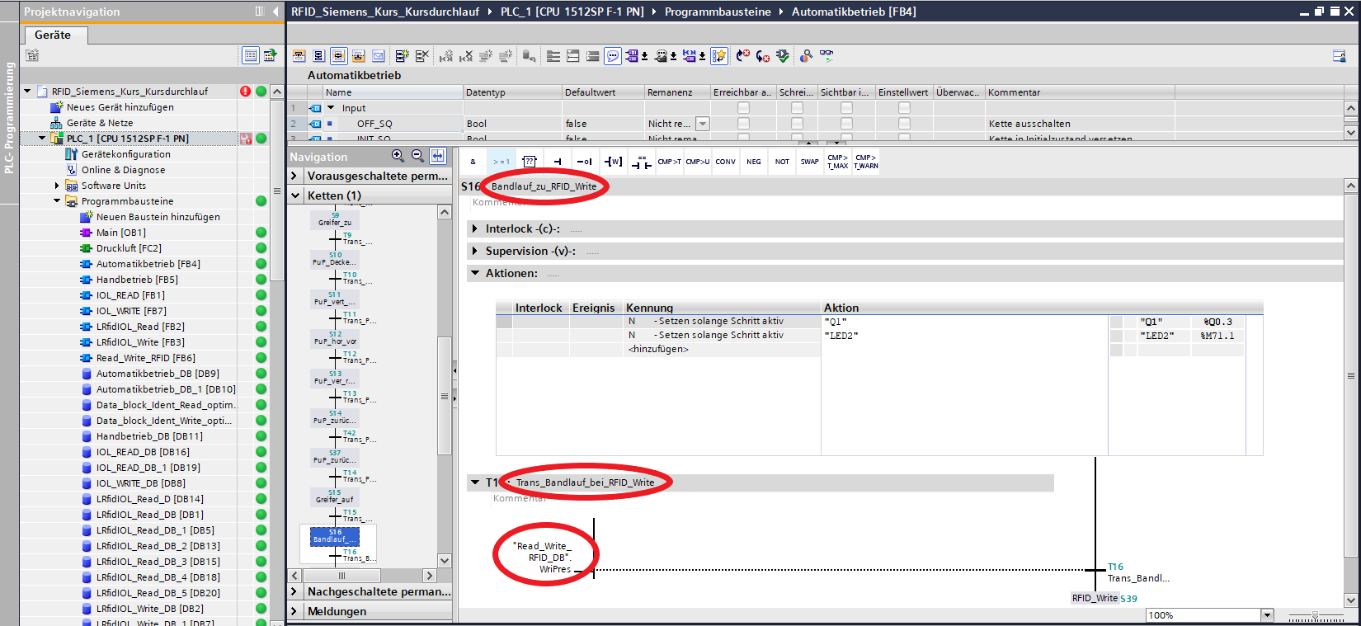Screen dimensions: 1361x626
Task: Click the favorites star icon in the toolbar
Action: click(719, 56)
